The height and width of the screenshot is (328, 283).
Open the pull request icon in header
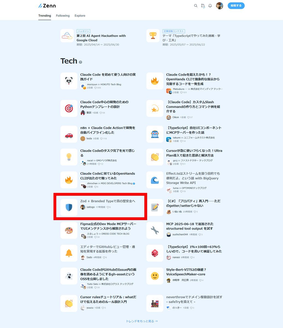(203, 6)
